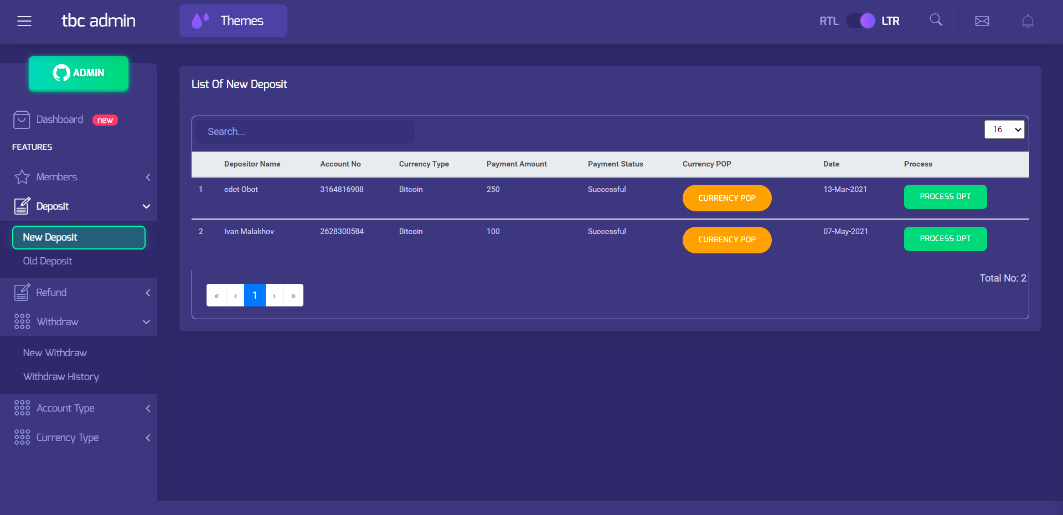The height and width of the screenshot is (515, 1063).
Task: Select the Deposit pencil icon
Action: tap(22, 206)
